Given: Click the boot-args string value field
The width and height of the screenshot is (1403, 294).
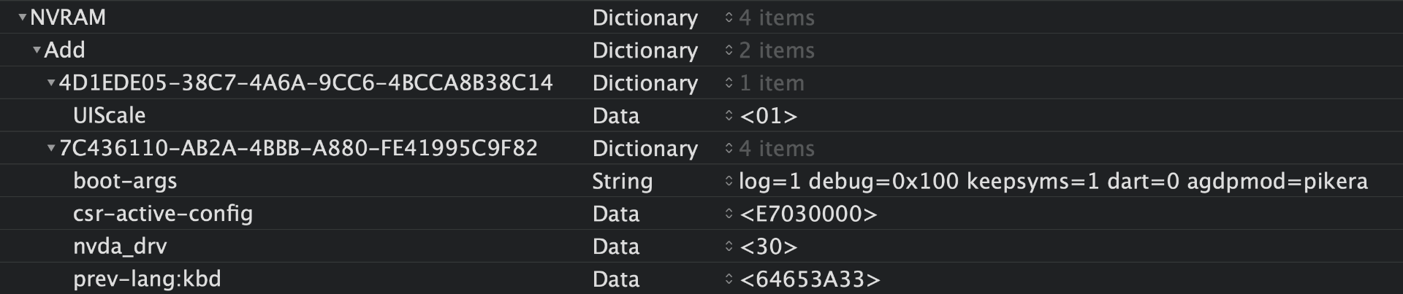Looking at the screenshot, I should (1053, 181).
